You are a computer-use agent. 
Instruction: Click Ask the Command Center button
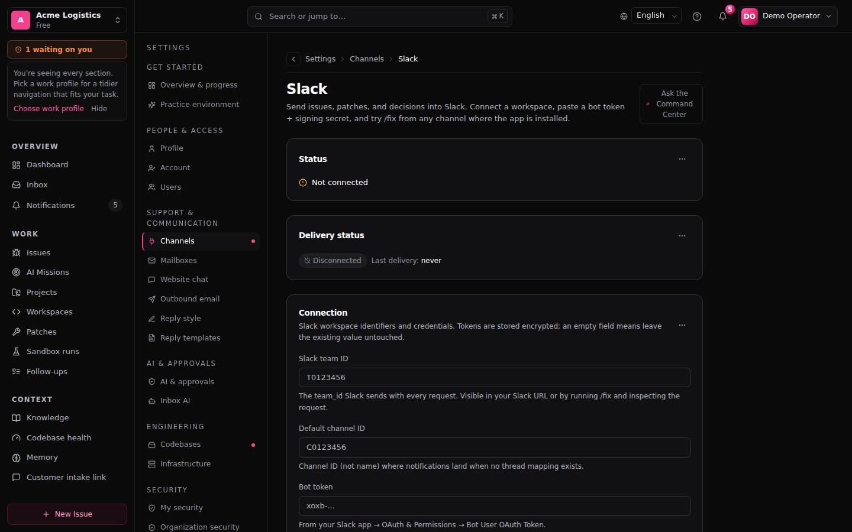tap(671, 104)
